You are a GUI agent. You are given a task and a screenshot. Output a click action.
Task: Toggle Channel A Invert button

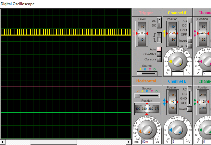(x=190, y=41)
